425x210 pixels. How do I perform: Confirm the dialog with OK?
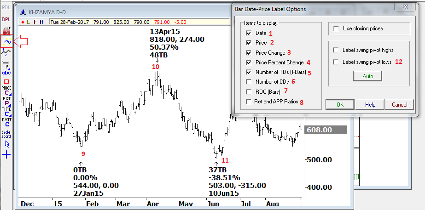click(340, 104)
